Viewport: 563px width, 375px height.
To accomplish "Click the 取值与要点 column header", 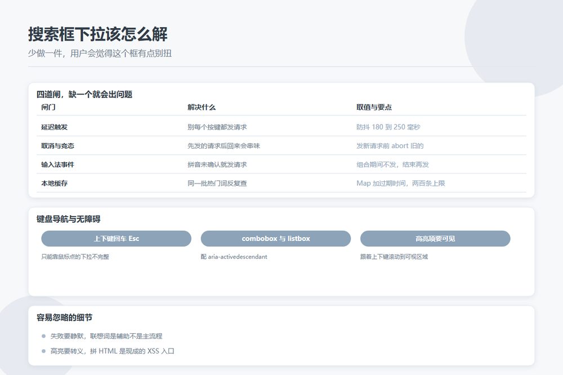I will (374, 107).
